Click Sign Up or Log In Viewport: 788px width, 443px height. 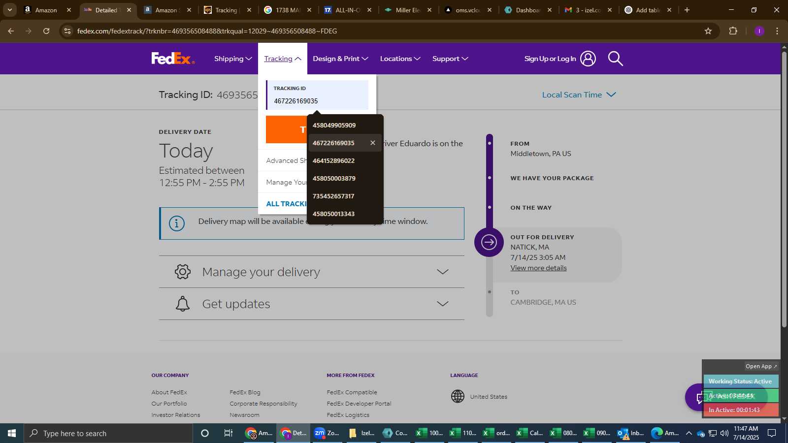click(x=550, y=59)
